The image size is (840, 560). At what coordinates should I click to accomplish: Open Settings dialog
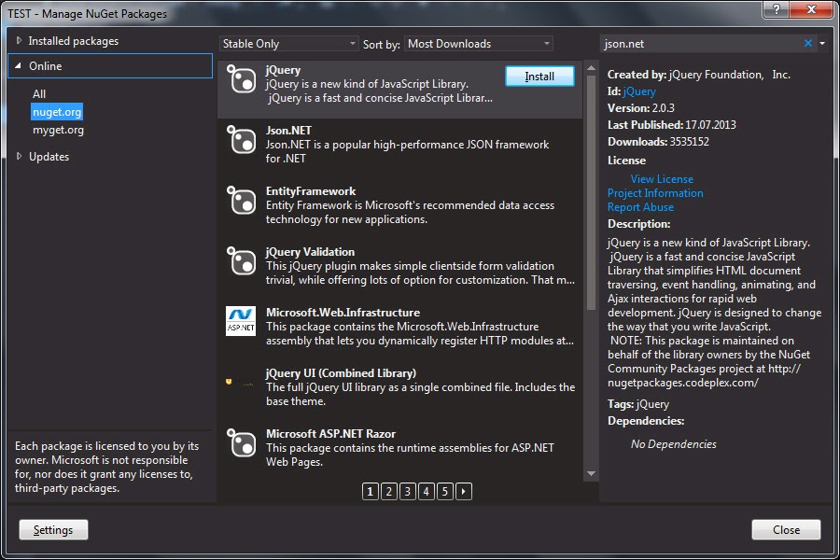click(53, 529)
